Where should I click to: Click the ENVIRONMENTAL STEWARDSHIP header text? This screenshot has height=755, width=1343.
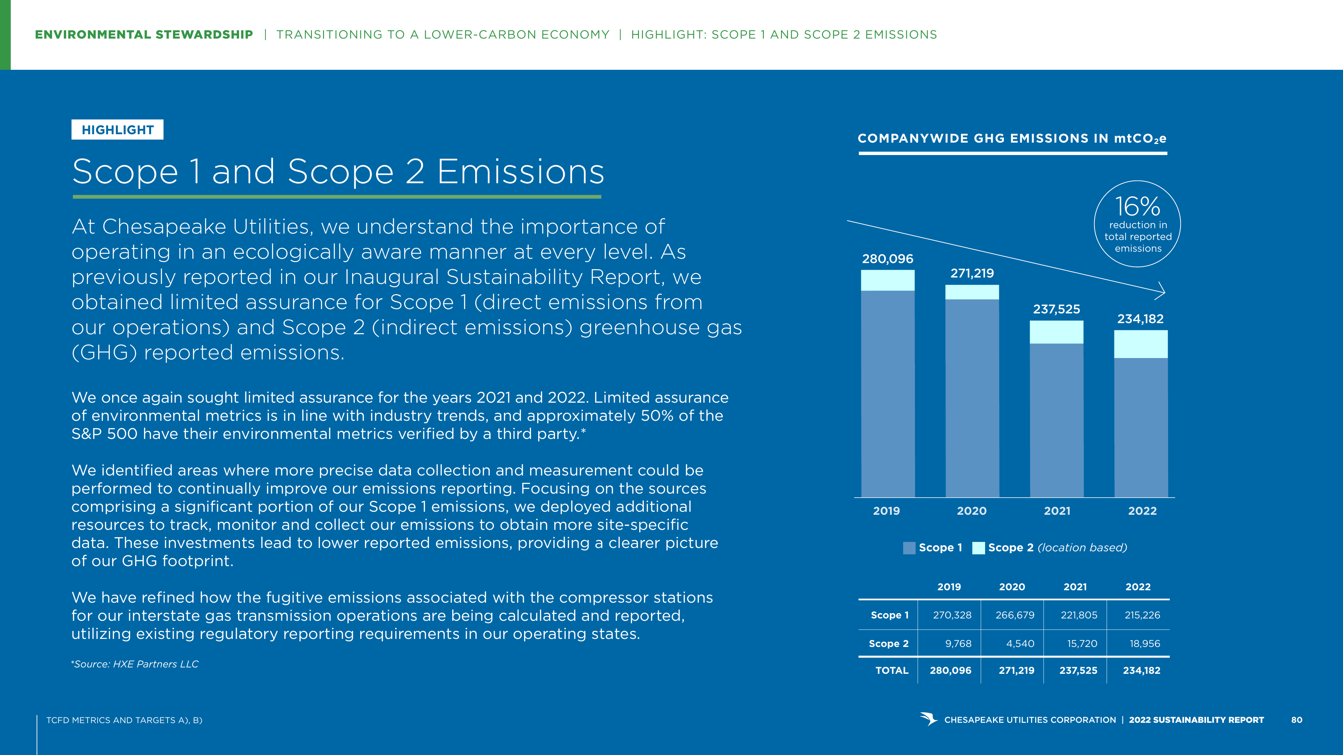click(144, 35)
